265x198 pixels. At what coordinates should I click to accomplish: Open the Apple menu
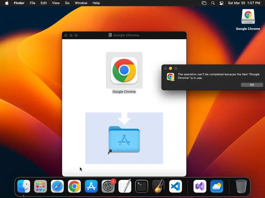pos(7,3)
